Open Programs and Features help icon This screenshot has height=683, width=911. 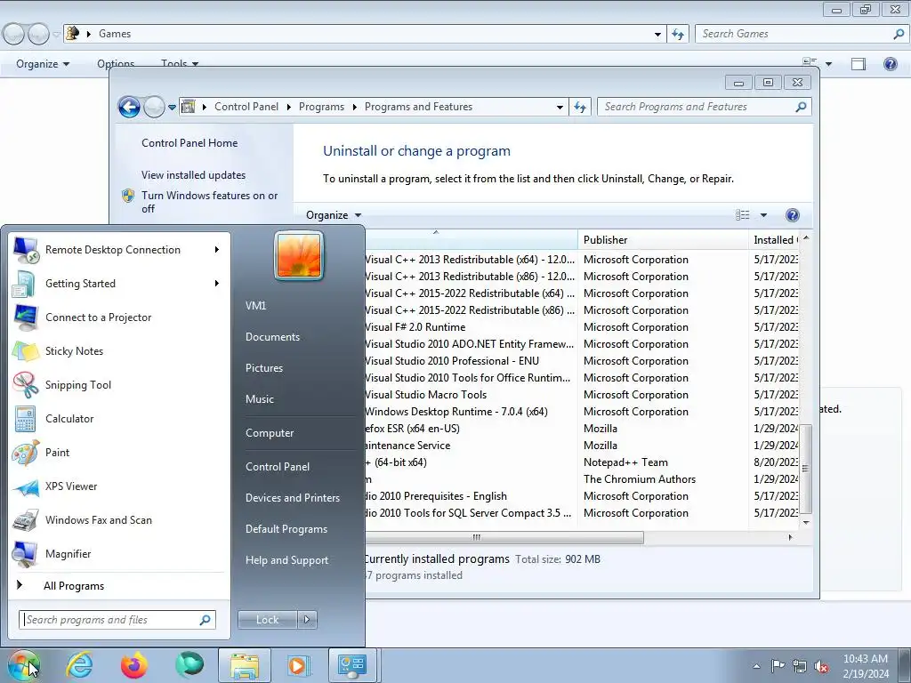tap(792, 215)
